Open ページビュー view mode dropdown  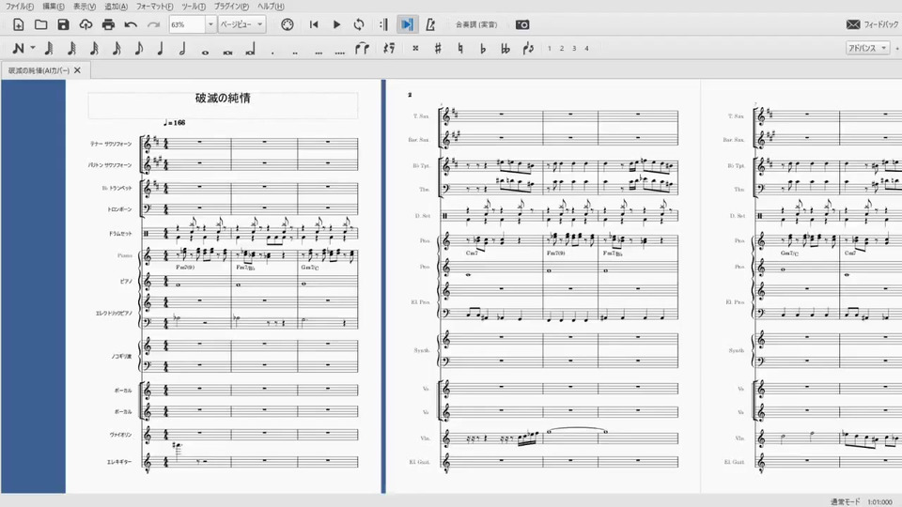click(x=241, y=24)
